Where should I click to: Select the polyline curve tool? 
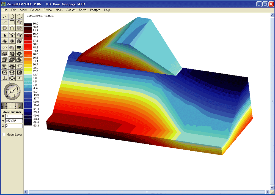tap(5, 22)
